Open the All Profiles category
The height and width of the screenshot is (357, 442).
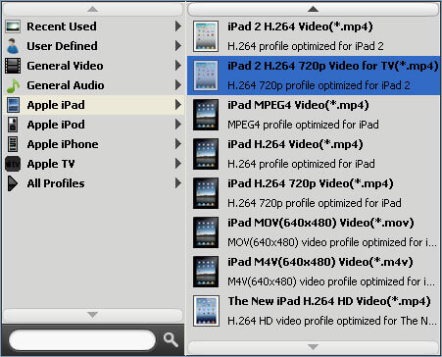[x=93, y=183]
